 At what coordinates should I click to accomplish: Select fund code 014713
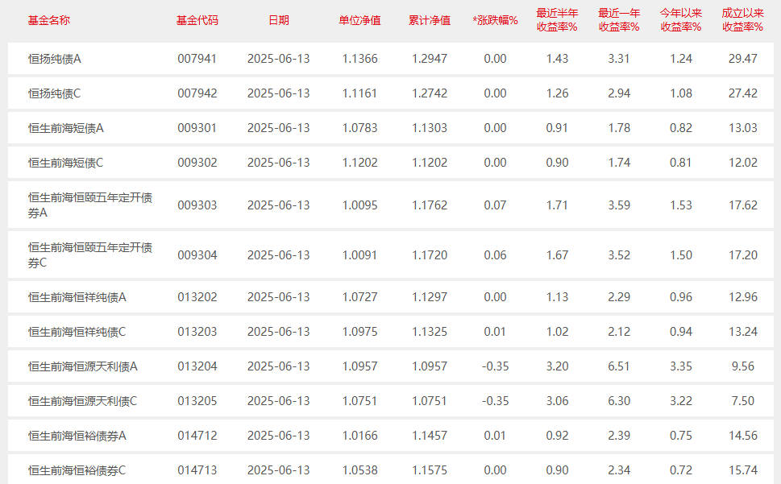pyautogui.click(x=197, y=470)
